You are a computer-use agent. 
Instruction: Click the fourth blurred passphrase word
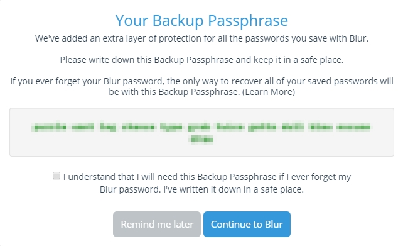138,126
